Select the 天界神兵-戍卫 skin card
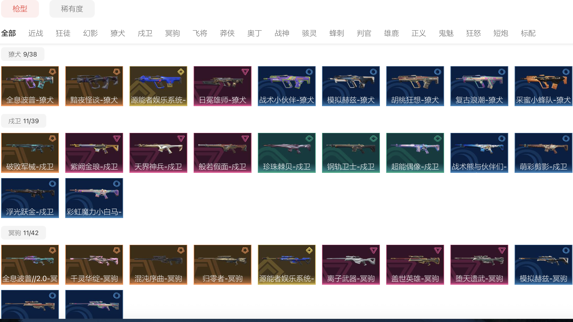Viewport: 573px width, 322px height. 158,153
